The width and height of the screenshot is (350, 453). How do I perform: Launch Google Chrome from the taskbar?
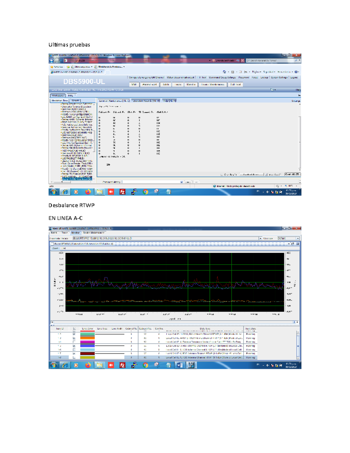(145, 192)
